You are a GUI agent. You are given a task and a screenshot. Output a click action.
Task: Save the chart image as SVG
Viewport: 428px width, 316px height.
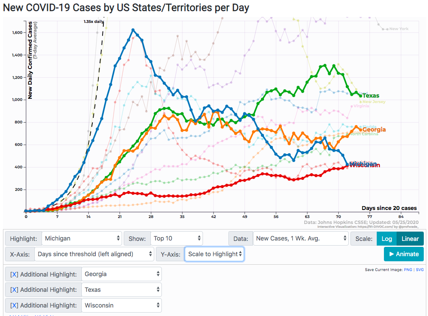tap(420, 270)
